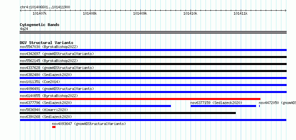
Task: Click the DGV Structural Variants track title
Action: point(47,43)
